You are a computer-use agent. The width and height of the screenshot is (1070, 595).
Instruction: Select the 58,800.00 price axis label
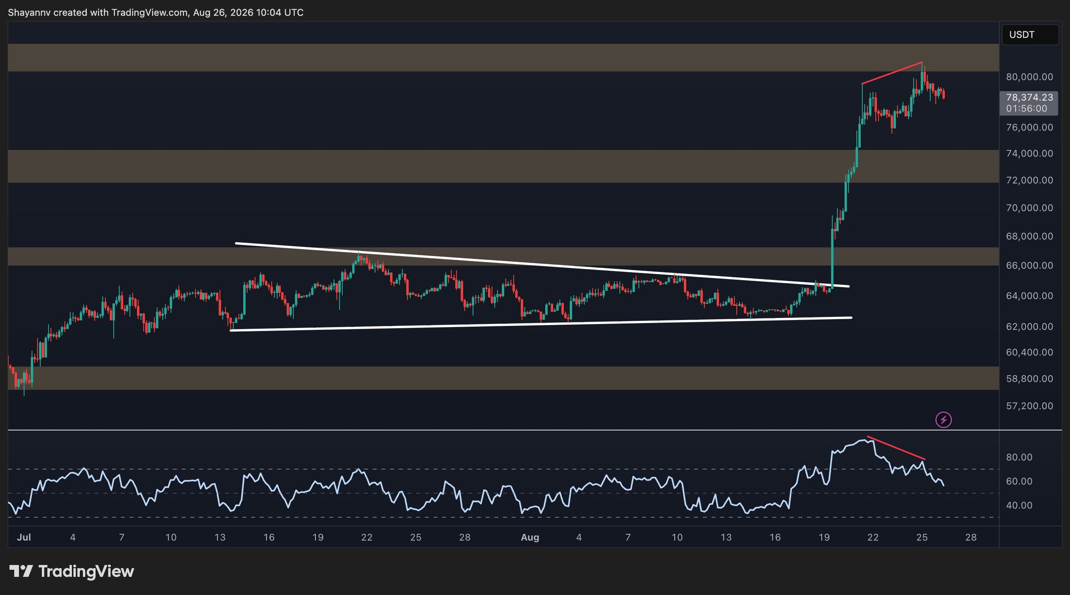(1029, 379)
